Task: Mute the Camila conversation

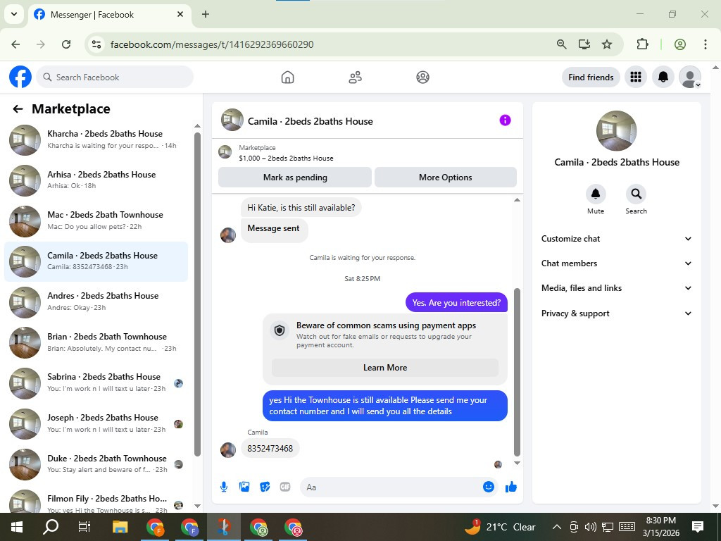Action: [x=596, y=194]
